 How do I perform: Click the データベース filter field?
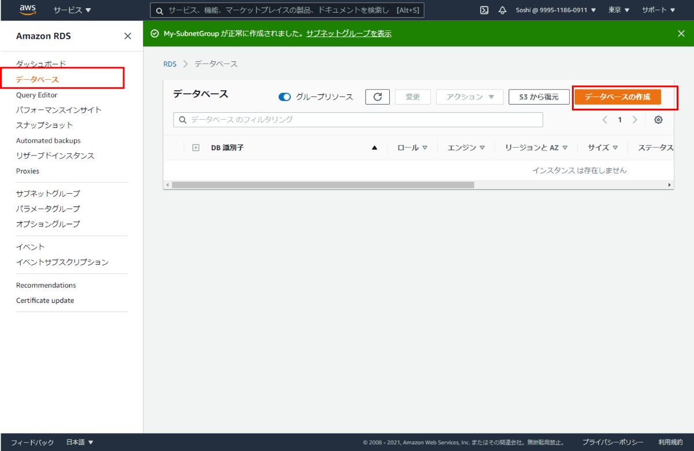(x=358, y=120)
